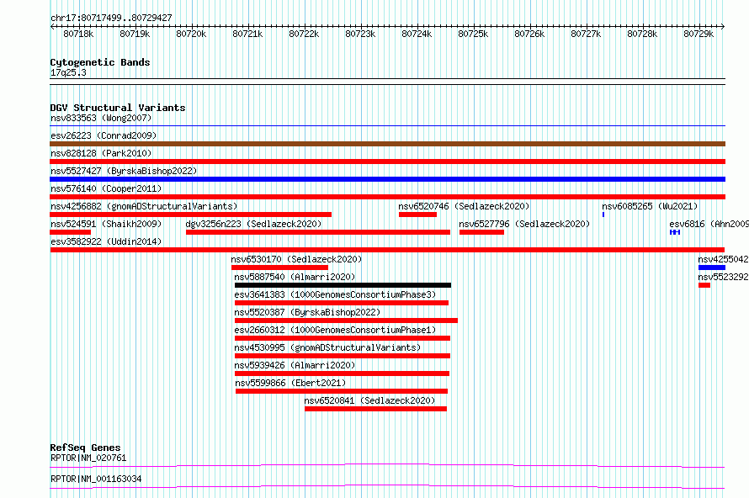Click nsv5520387 (ByrskaBishop2022) label
Viewport: 749px width, 498px height.
(307, 312)
